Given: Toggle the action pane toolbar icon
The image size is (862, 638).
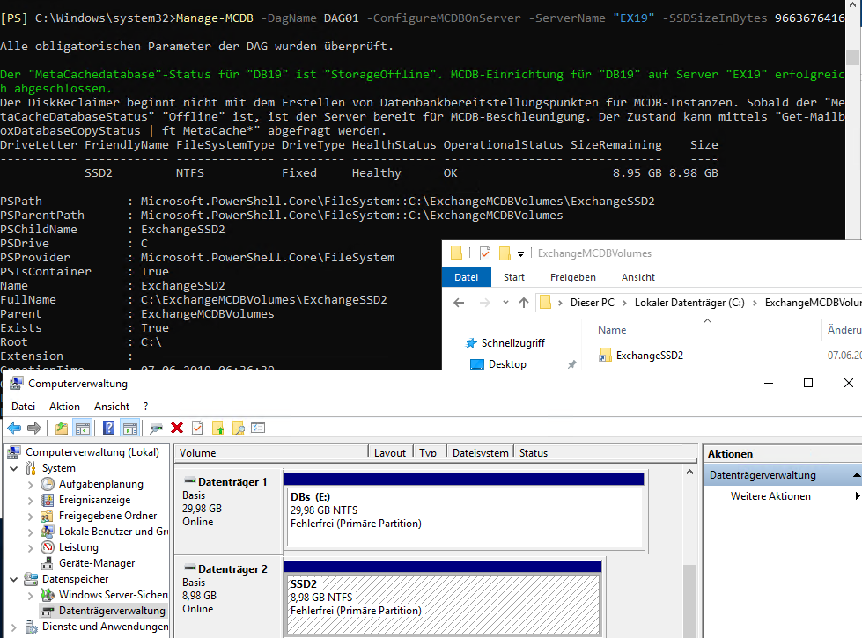Looking at the screenshot, I should point(130,428).
